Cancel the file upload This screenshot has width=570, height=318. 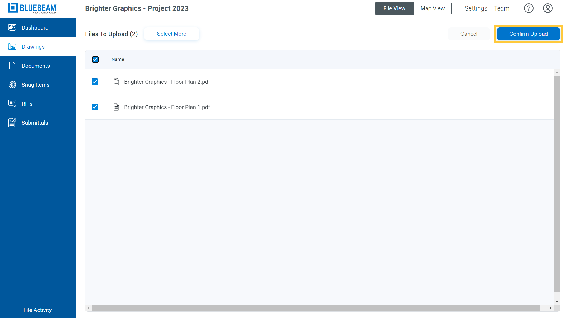[469, 34]
